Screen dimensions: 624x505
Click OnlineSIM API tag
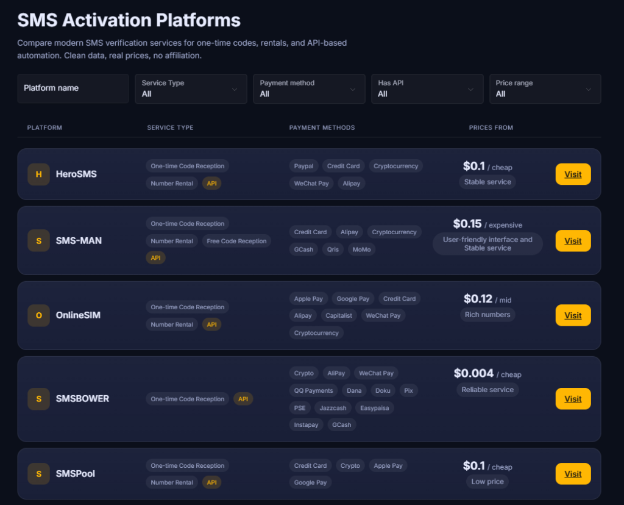click(x=211, y=324)
